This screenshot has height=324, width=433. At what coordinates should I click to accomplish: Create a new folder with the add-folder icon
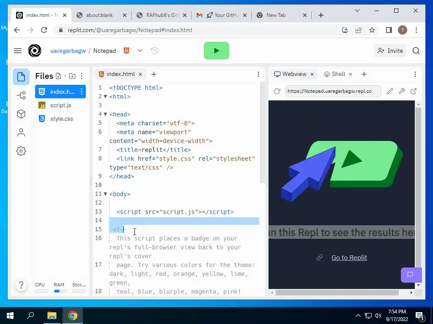coord(72,76)
